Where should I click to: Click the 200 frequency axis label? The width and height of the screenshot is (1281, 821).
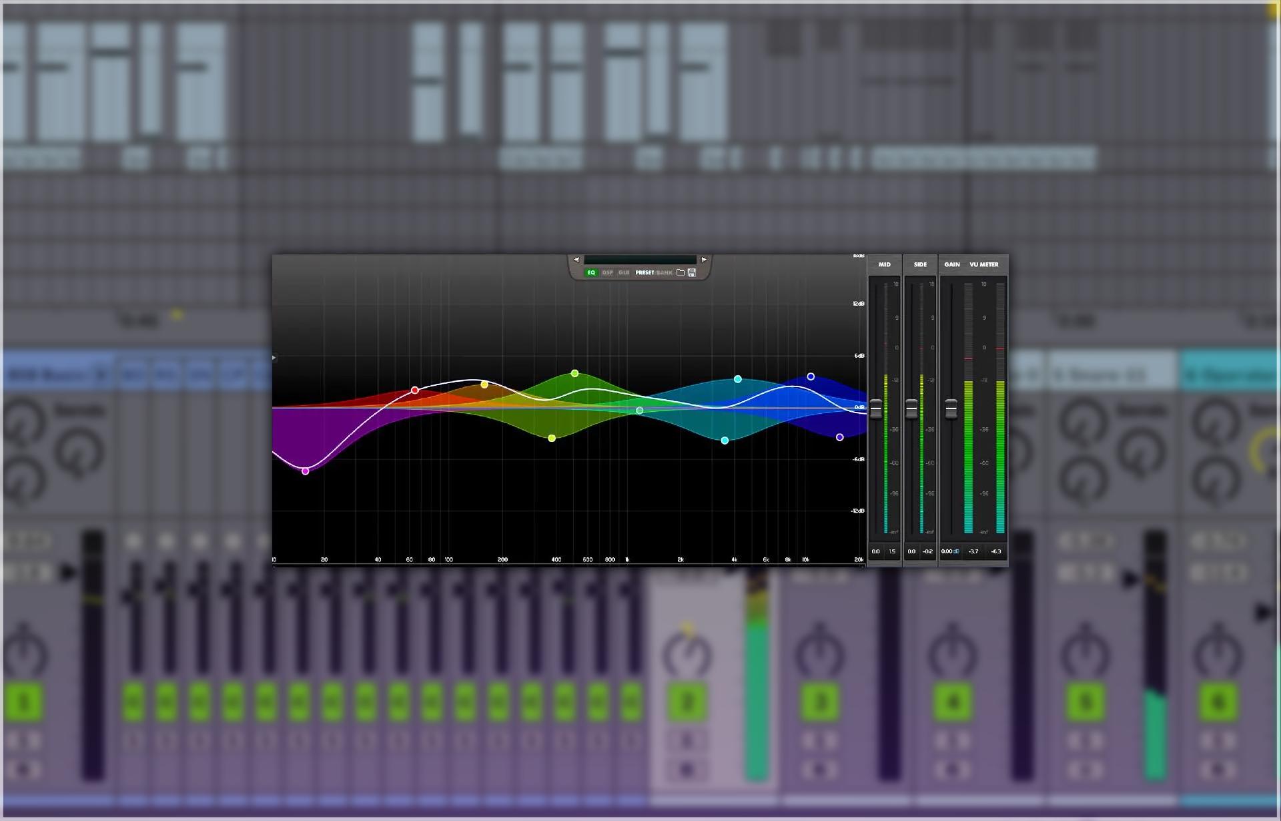click(502, 559)
